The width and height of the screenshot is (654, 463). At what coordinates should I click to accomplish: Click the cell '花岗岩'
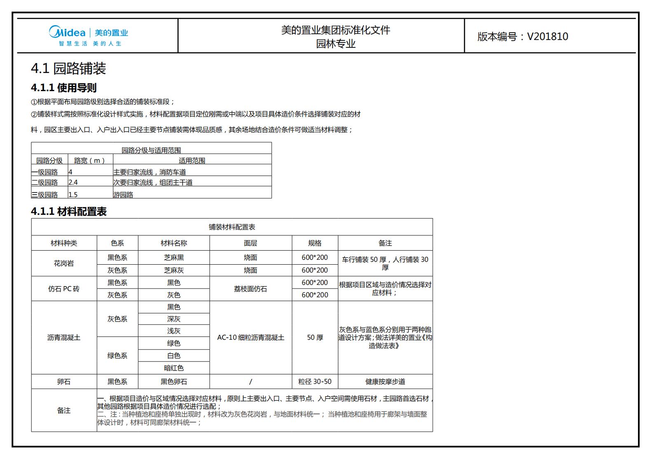[x=64, y=263]
